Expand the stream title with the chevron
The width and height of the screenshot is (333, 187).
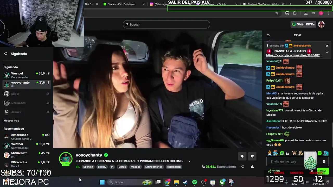[189, 161]
